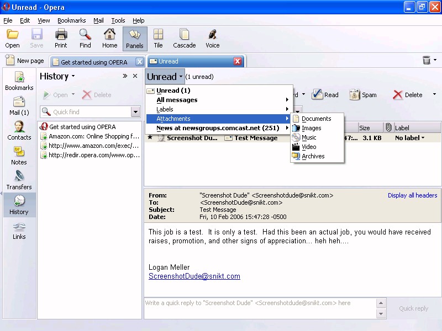Mark message as Spam
The image size is (442, 331).
[362, 95]
